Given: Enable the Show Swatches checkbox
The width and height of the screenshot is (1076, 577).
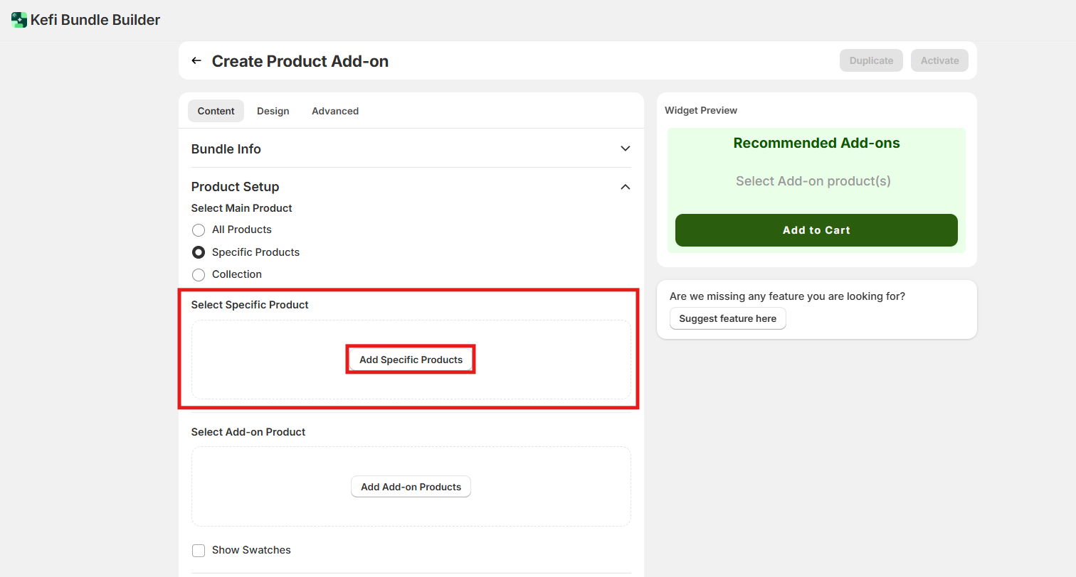Looking at the screenshot, I should coord(199,551).
